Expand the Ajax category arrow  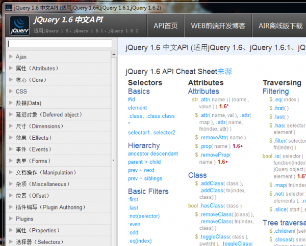tap(11, 56)
